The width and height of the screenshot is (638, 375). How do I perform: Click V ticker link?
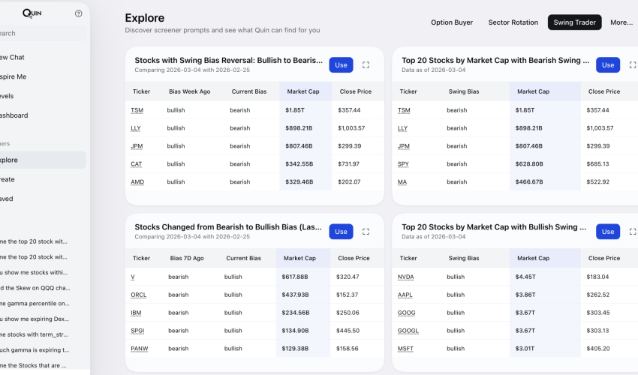[x=133, y=277]
